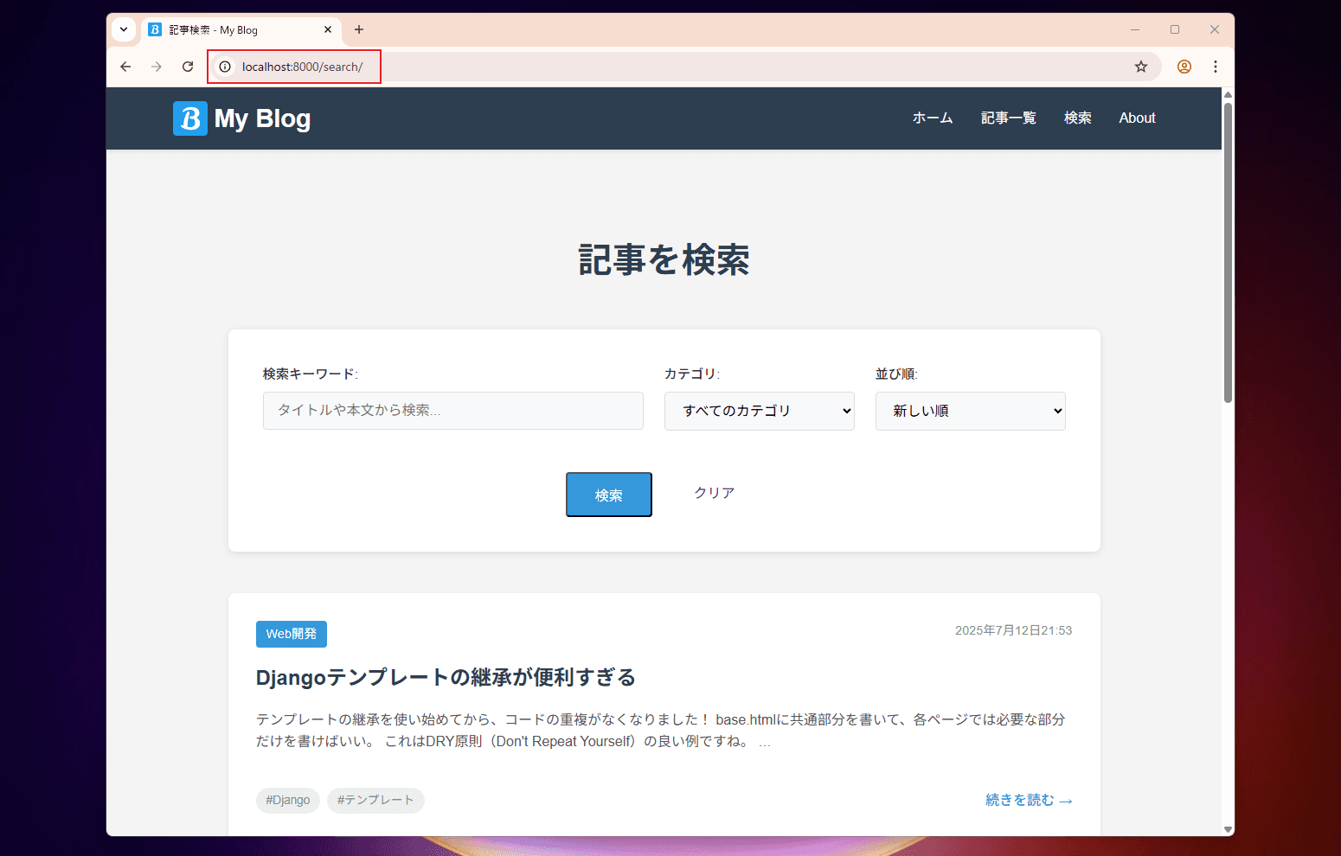Reload the page with refresh icon

click(x=188, y=67)
